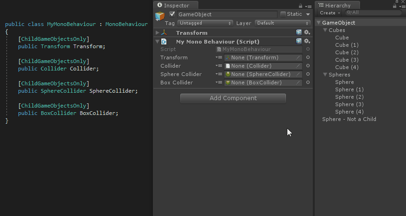Toggle the GameObject active checkbox

(172, 14)
